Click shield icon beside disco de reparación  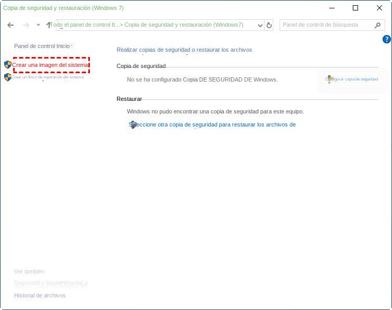(8, 77)
